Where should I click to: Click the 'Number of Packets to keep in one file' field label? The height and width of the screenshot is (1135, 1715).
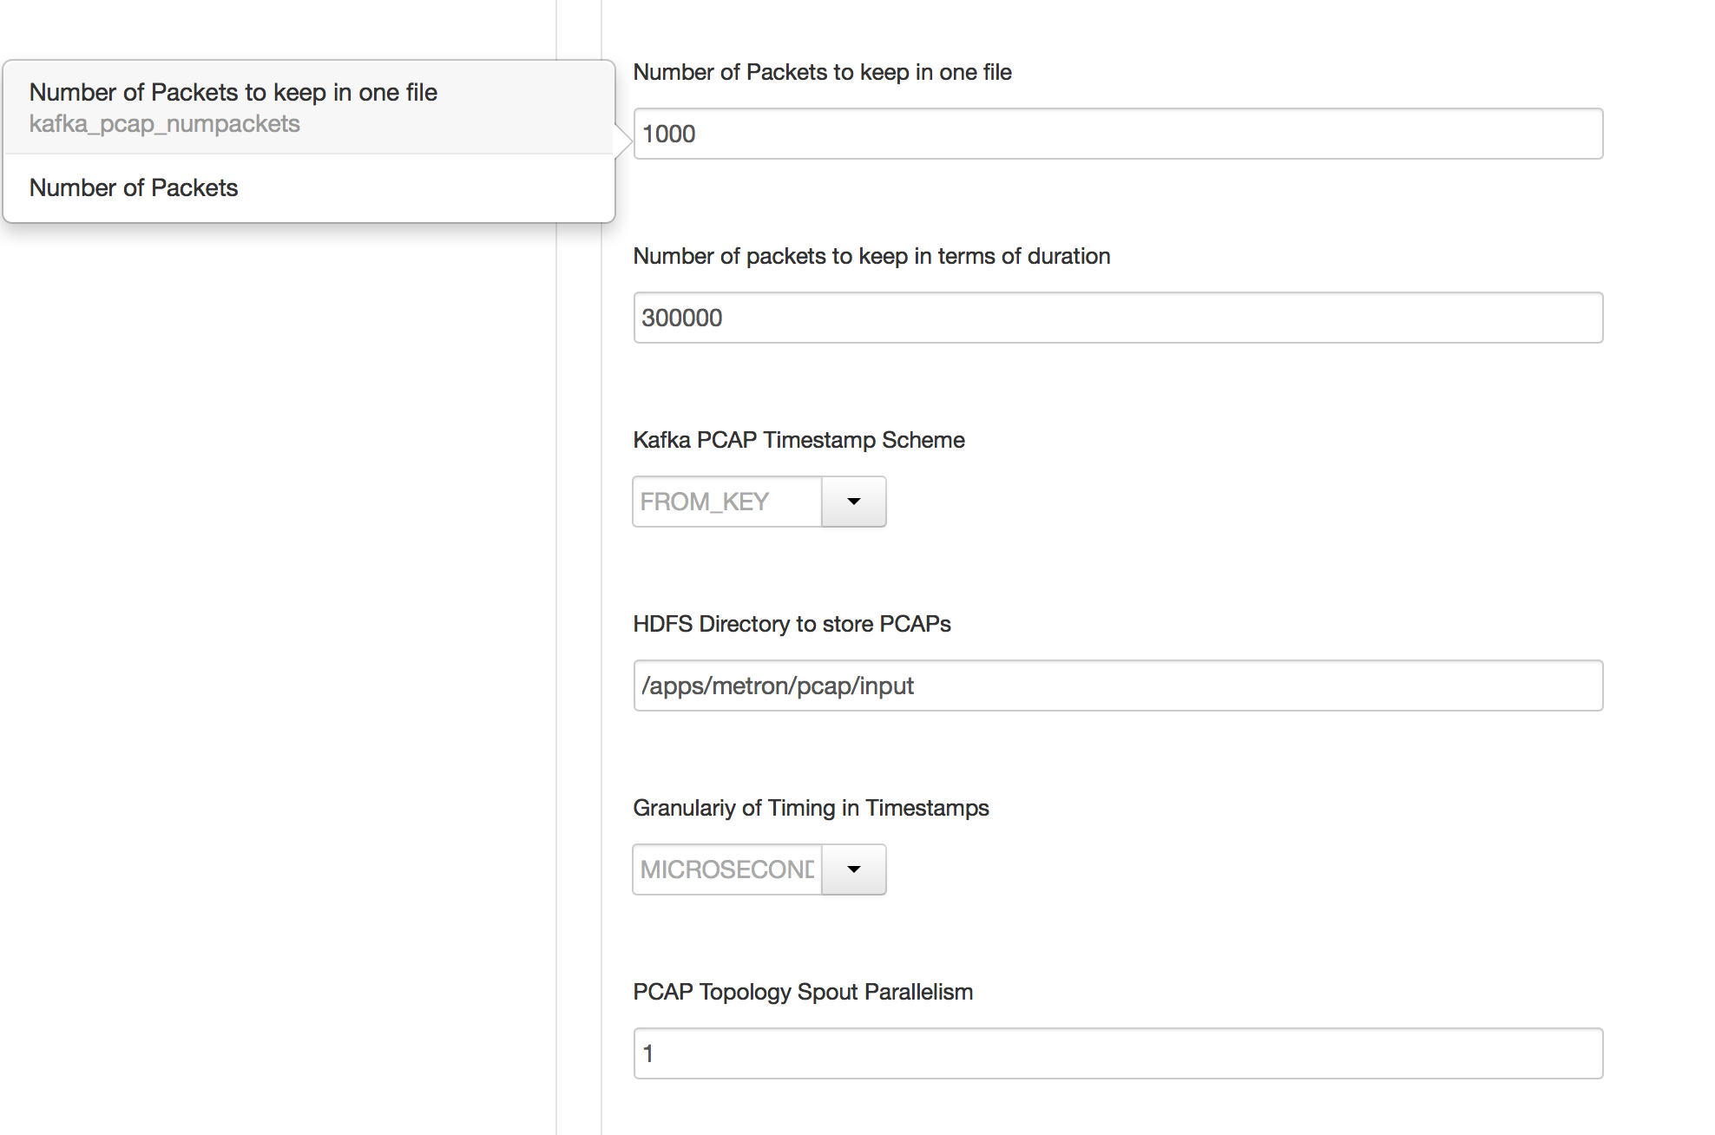tap(822, 72)
